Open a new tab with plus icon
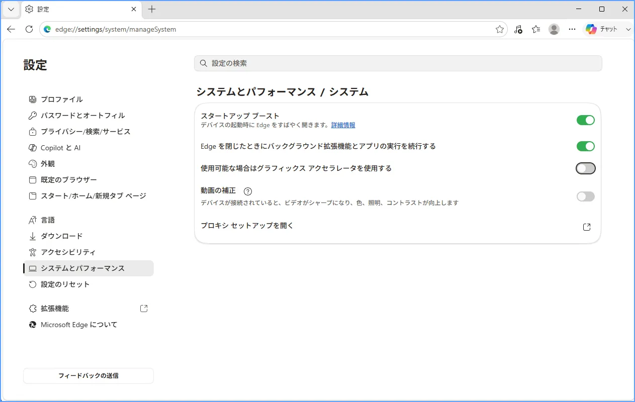This screenshot has height=402, width=635. coord(152,9)
